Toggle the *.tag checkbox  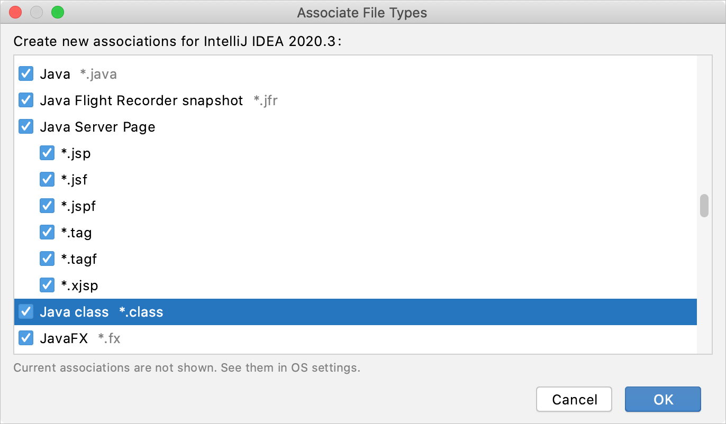(x=47, y=232)
